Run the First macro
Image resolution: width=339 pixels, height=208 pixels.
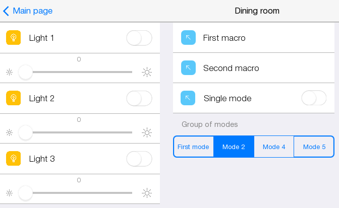(x=224, y=38)
